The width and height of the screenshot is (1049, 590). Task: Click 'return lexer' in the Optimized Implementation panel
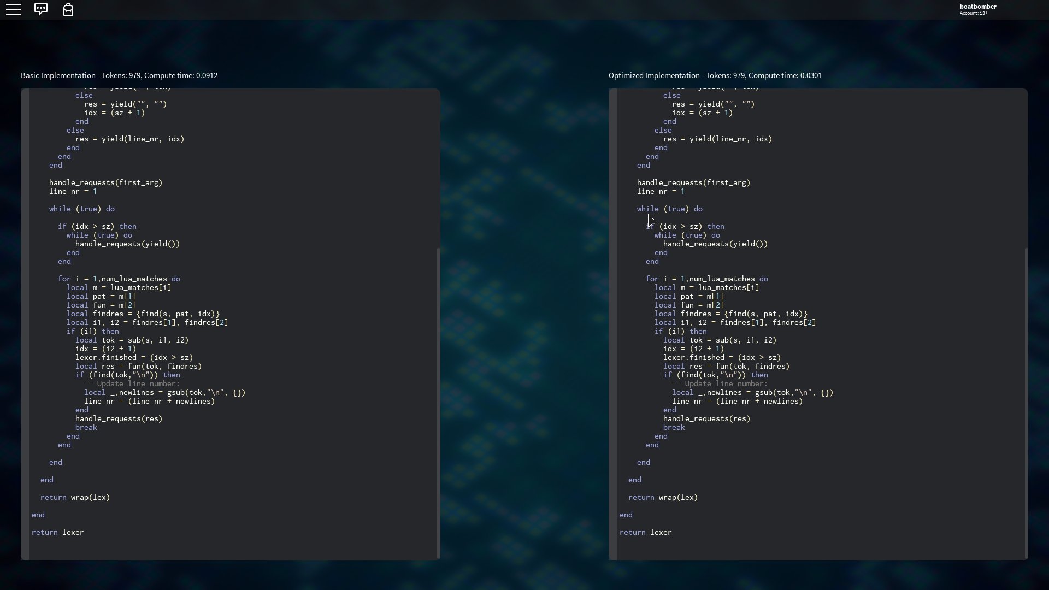(646, 532)
